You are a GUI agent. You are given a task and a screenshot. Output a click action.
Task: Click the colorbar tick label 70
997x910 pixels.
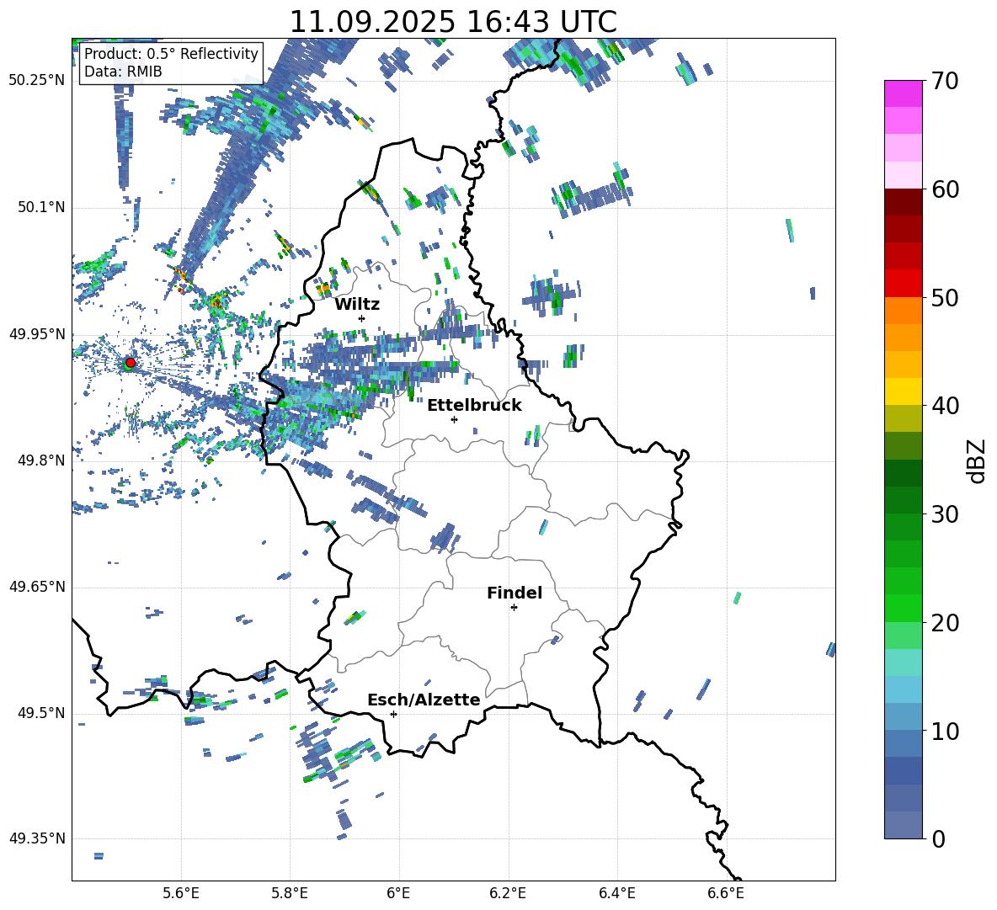click(x=945, y=82)
